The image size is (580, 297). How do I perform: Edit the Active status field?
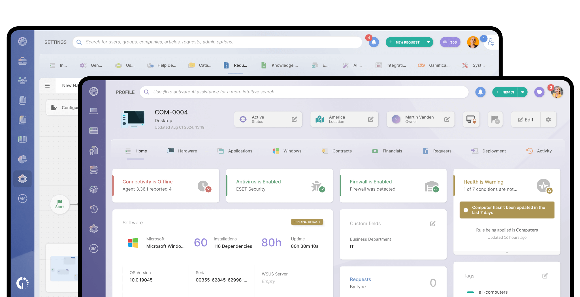(x=294, y=119)
